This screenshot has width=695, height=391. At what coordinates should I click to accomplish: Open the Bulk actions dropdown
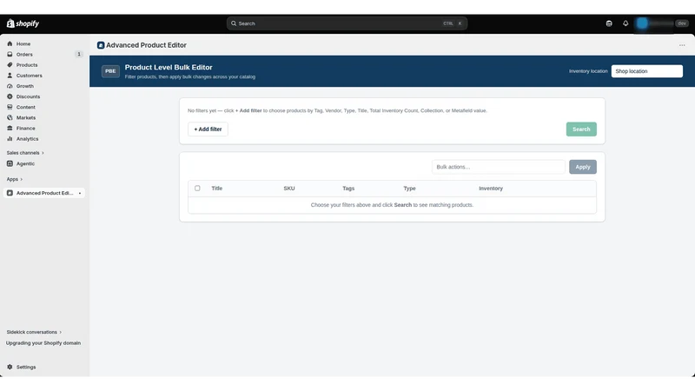[x=498, y=167]
